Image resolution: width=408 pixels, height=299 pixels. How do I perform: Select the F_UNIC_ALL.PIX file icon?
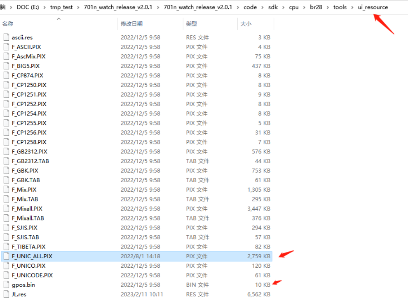[x=7, y=256]
